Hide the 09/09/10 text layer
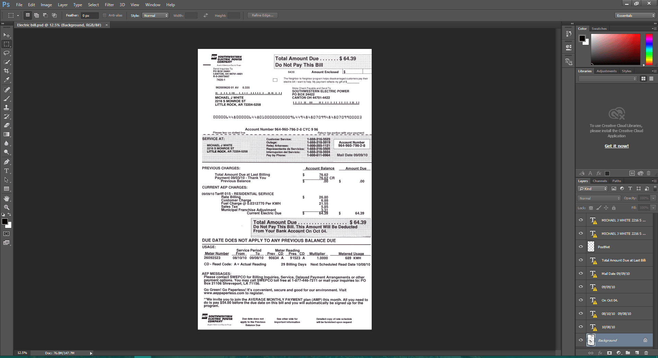 click(x=581, y=286)
